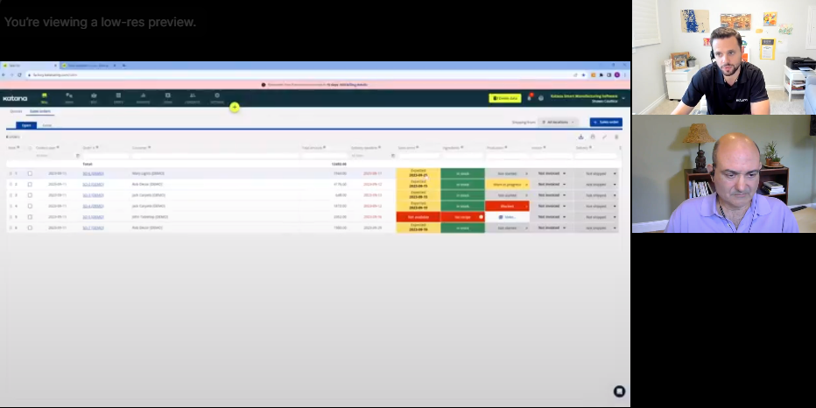The image size is (816, 408).
Task: Open the chat widget icon at bottom right
Action: point(619,391)
